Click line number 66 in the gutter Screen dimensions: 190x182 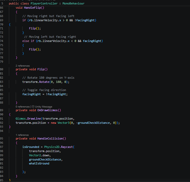tap(2, 8)
